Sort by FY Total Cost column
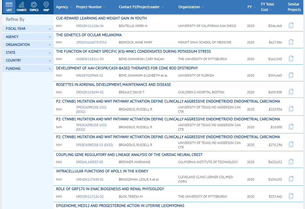This screenshot has height=209, width=305. pos(268,7)
